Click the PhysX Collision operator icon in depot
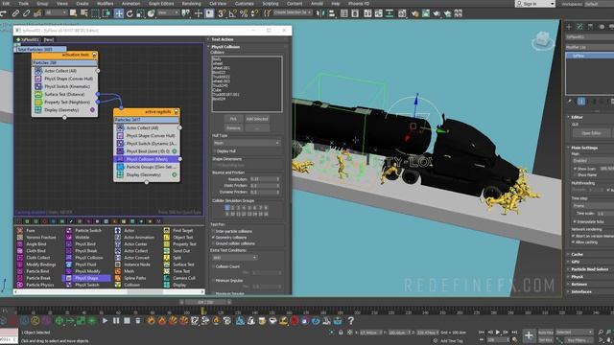 69,258
